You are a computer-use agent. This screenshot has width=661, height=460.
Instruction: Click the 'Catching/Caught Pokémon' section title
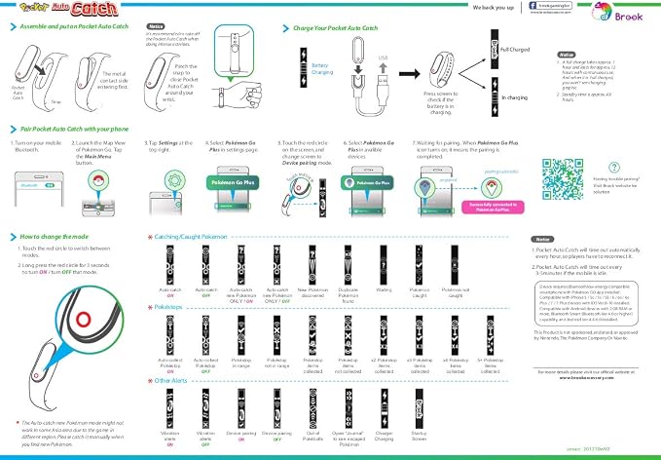tap(191, 237)
